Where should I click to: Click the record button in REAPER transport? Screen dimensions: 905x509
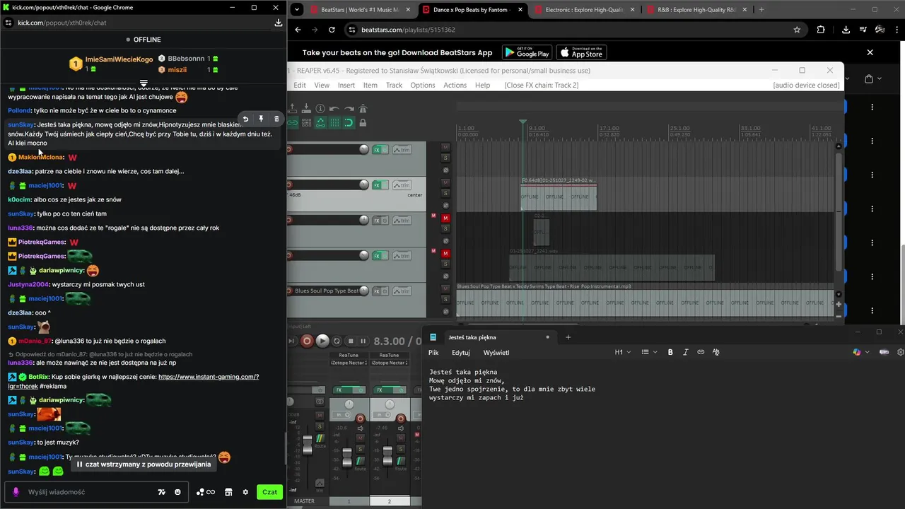click(x=307, y=341)
